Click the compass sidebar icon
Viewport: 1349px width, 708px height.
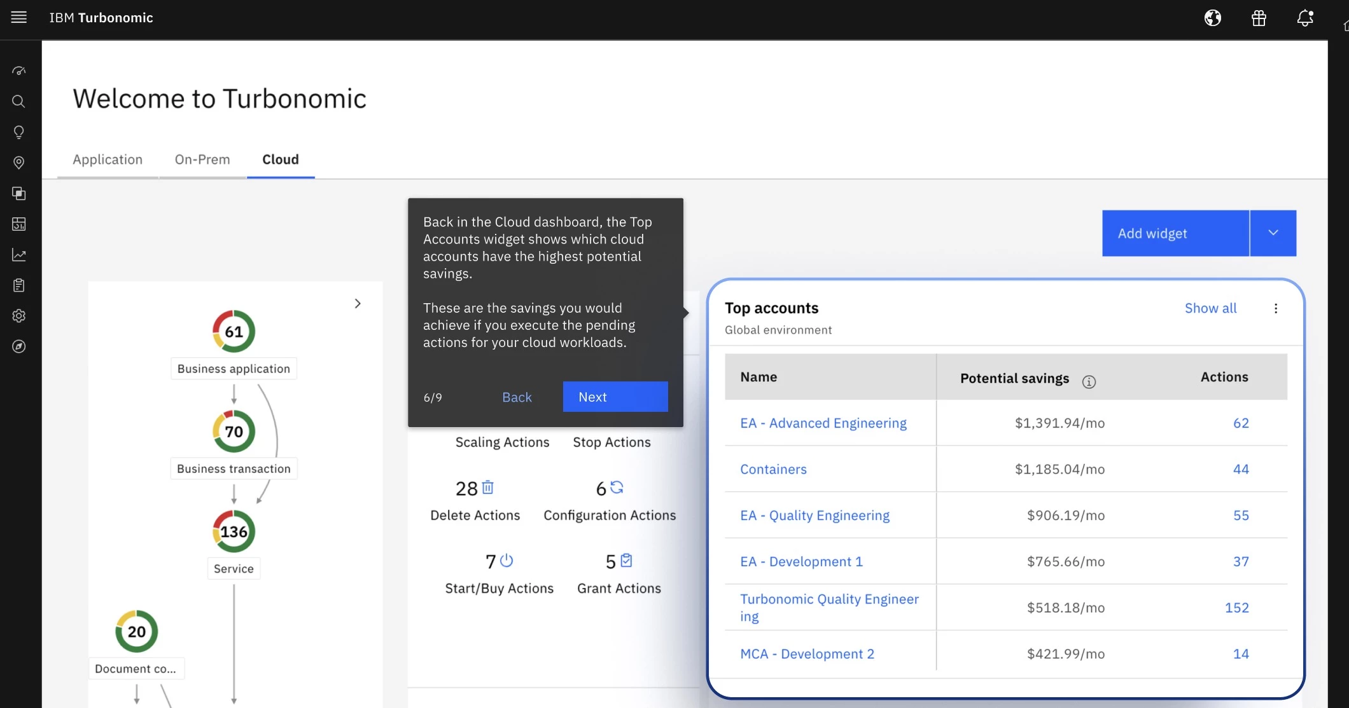coord(19,346)
